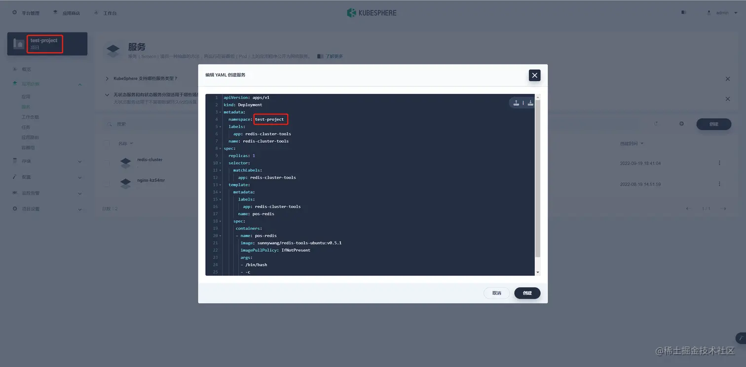746x367 pixels.
Task: Open 概览 in the sidebar
Action: point(26,69)
